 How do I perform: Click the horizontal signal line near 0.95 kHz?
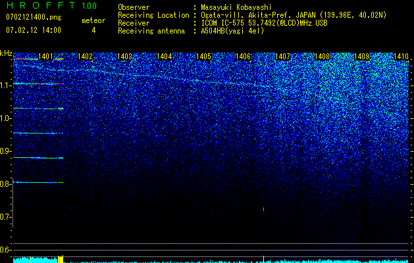(x=38, y=133)
